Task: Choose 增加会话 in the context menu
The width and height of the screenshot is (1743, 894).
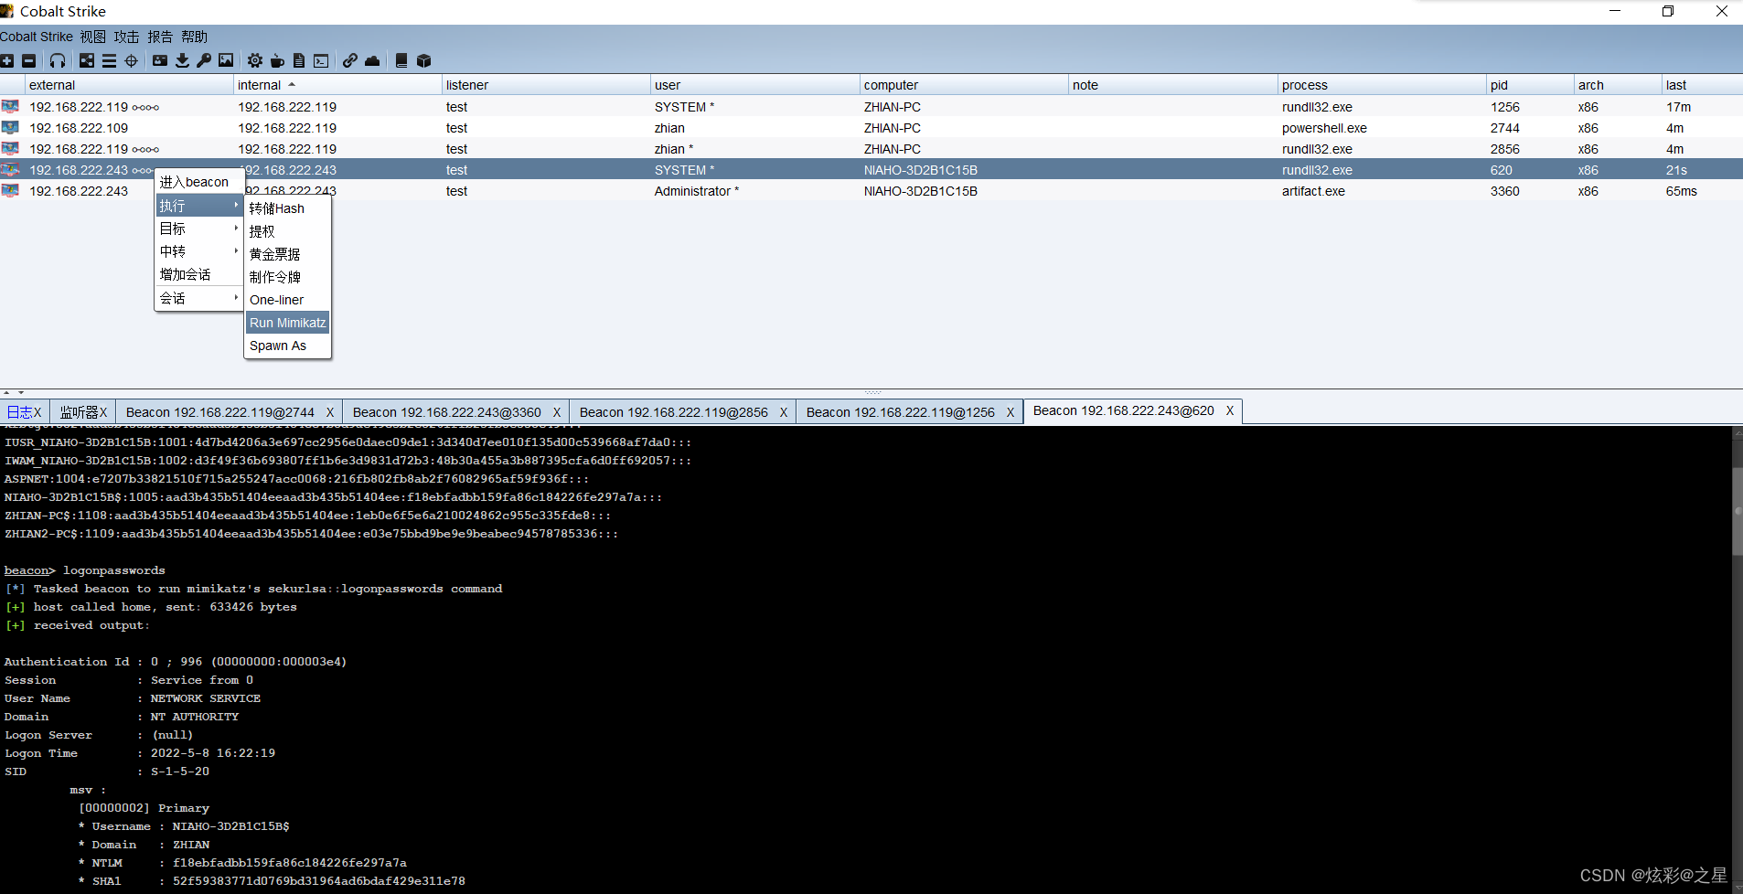Action: (198, 274)
